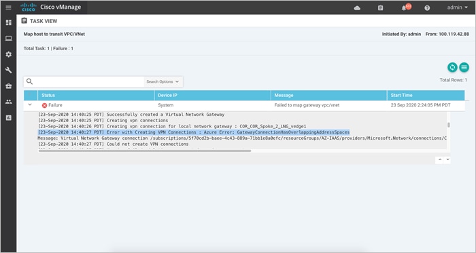Image resolution: width=476 pixels, height=253 pixels.
Task: Select highlighted GatewayConnectionHasOverlappingAddressSpaces error line
Action: coord(194,132)
